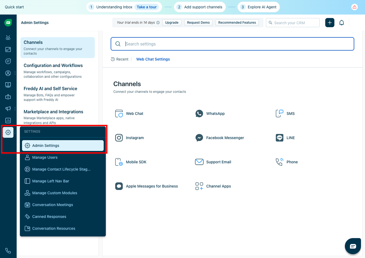Open Conversation Meetings menu item

(63, 205)
